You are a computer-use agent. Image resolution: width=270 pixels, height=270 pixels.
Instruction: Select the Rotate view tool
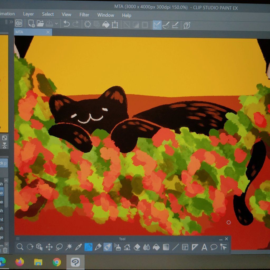[30, 247]
